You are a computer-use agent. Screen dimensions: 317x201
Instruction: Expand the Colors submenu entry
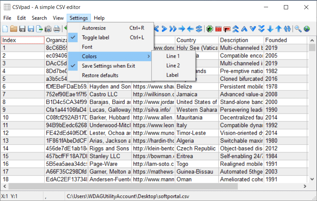(109, 56)
